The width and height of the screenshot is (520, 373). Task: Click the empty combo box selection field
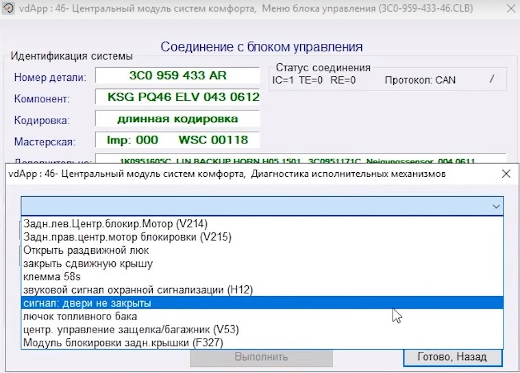click(262, 206)
